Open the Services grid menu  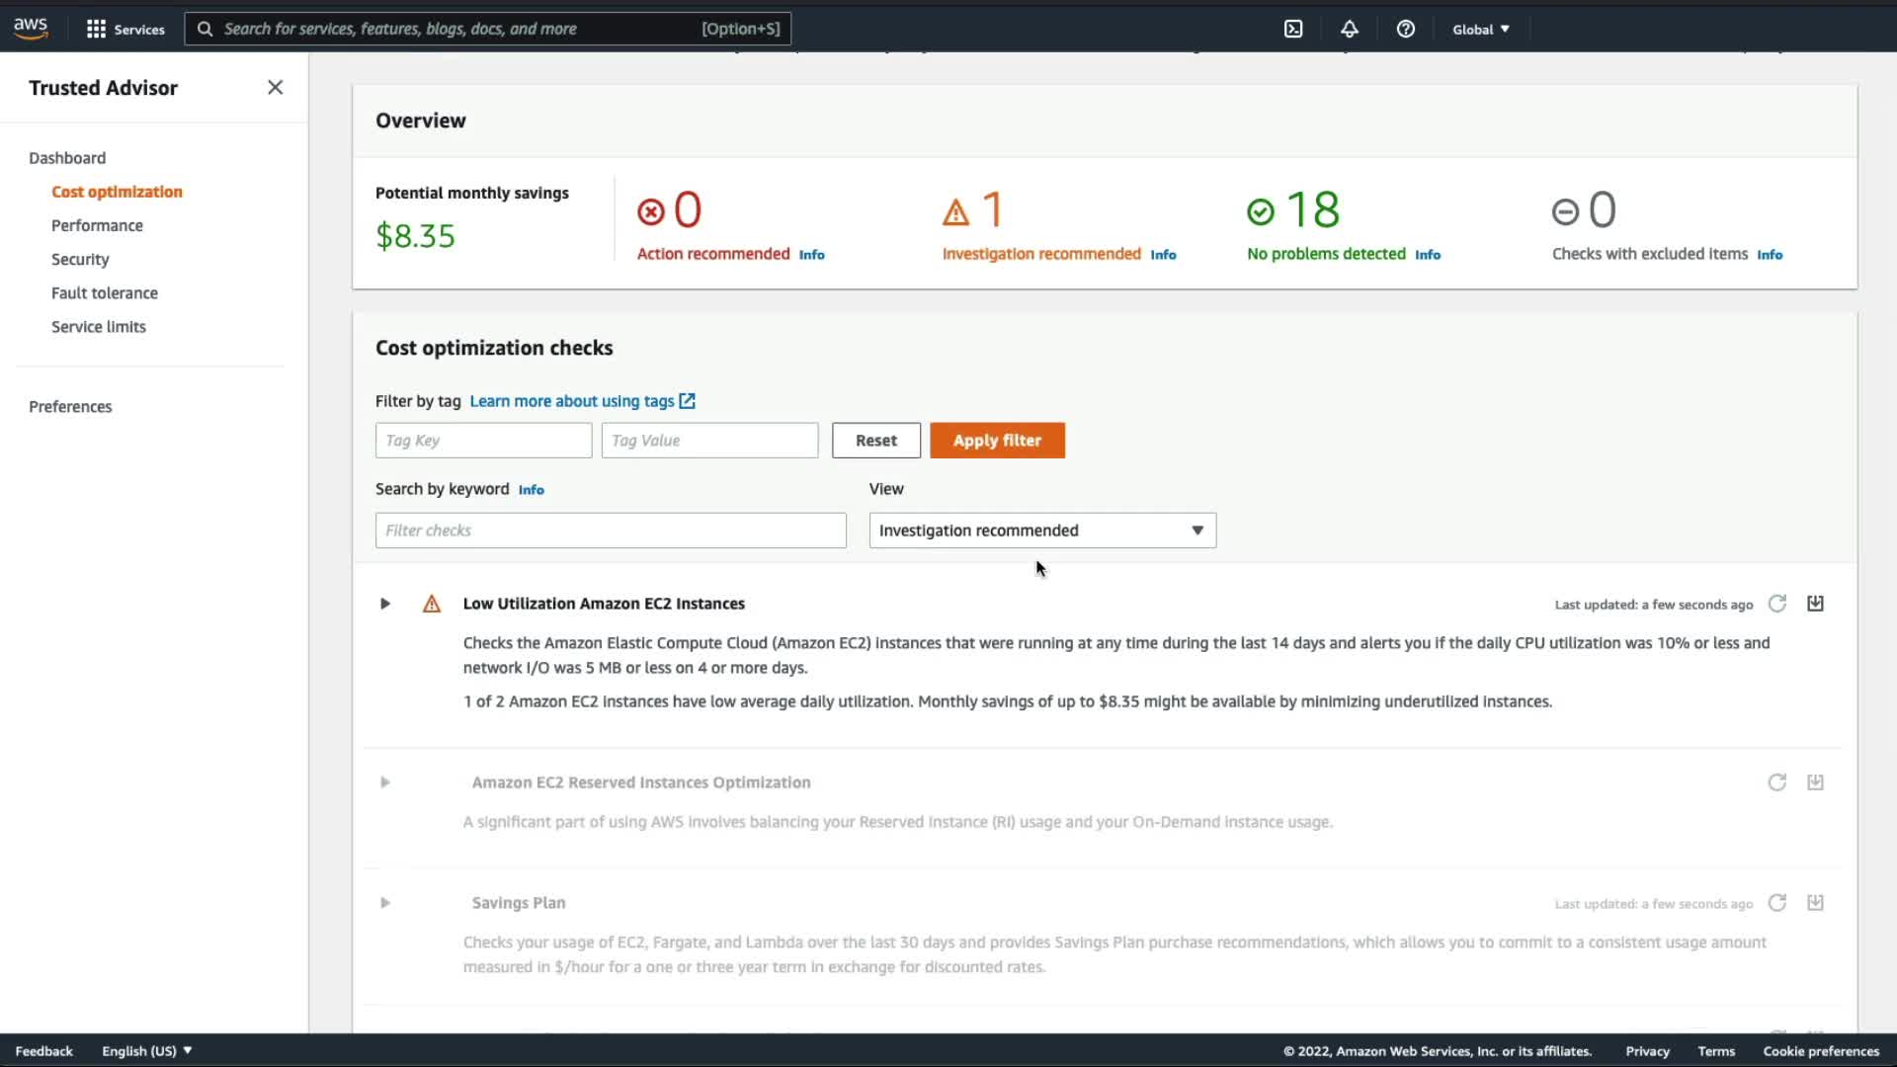tap(124, 29)
